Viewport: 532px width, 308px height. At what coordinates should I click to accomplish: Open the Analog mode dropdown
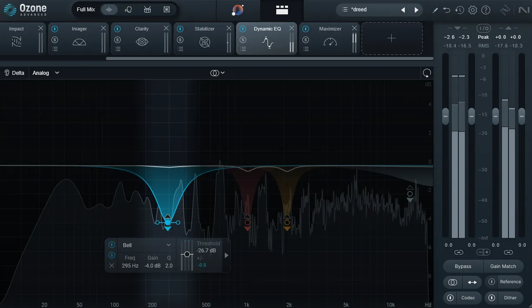(x=46, y=73)
